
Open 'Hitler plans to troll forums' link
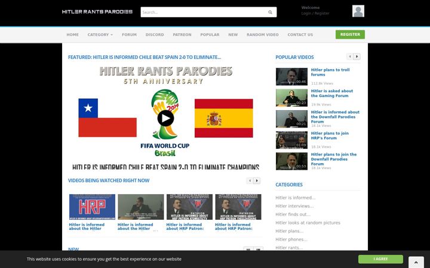(x=330, y=72)
